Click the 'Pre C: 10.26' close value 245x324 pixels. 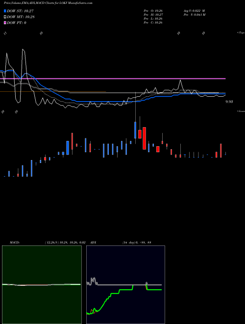[x=153, y=23]
